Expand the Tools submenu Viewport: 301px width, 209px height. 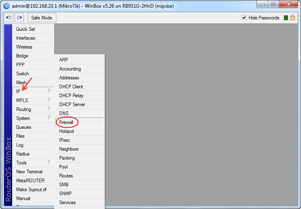coord(49,162)
